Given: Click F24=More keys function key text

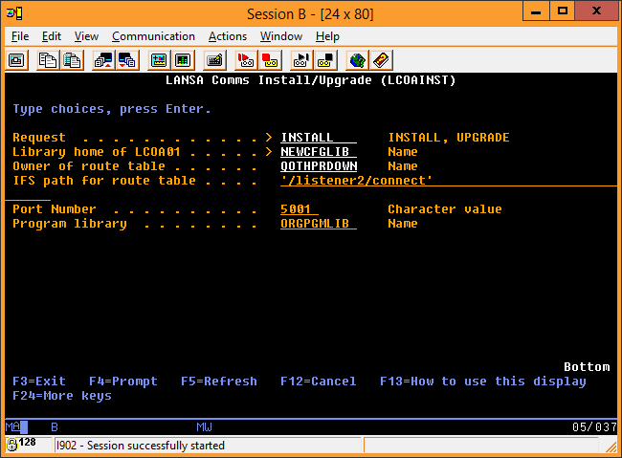Looking at the screenshot, I should tap(62, 395).
